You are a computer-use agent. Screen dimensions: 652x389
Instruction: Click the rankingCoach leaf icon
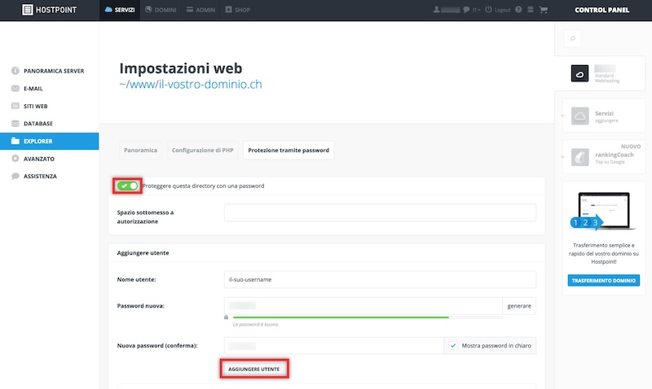click(x=579, y=157)
